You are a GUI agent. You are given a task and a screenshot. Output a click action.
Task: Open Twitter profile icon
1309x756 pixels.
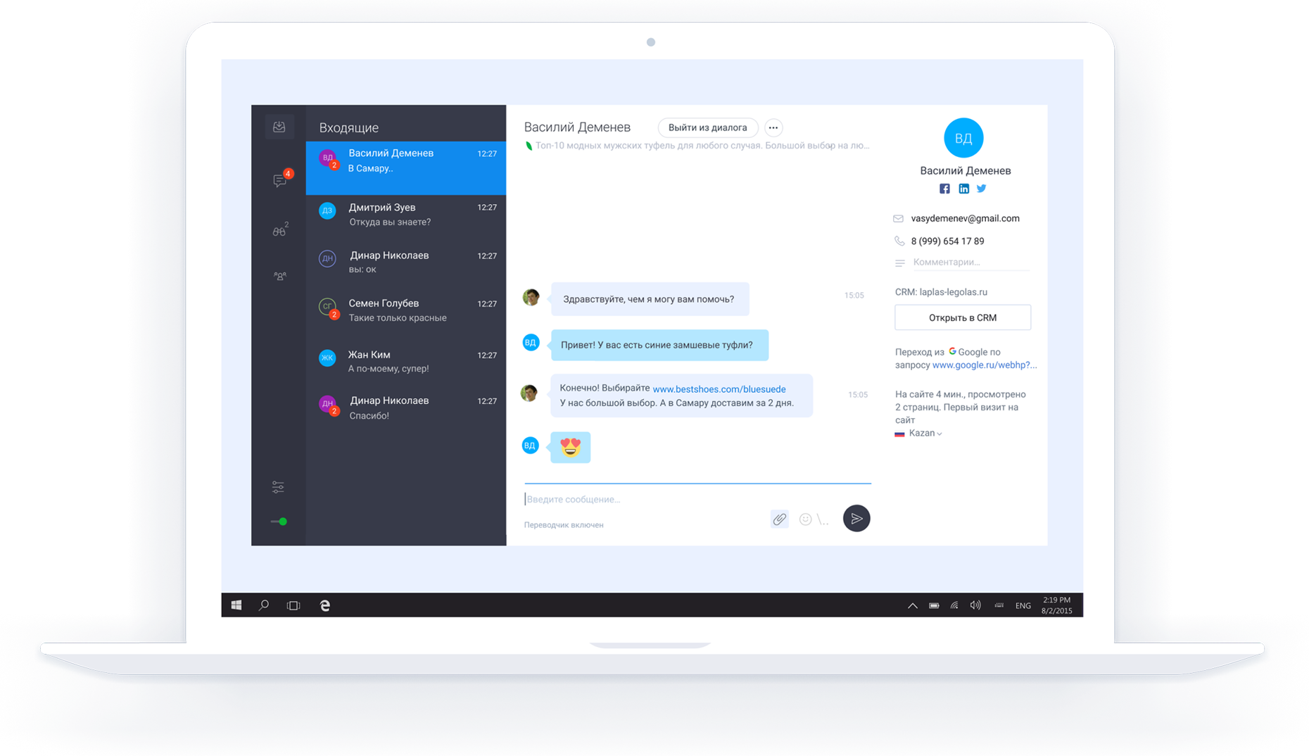[x=982, y=188]
